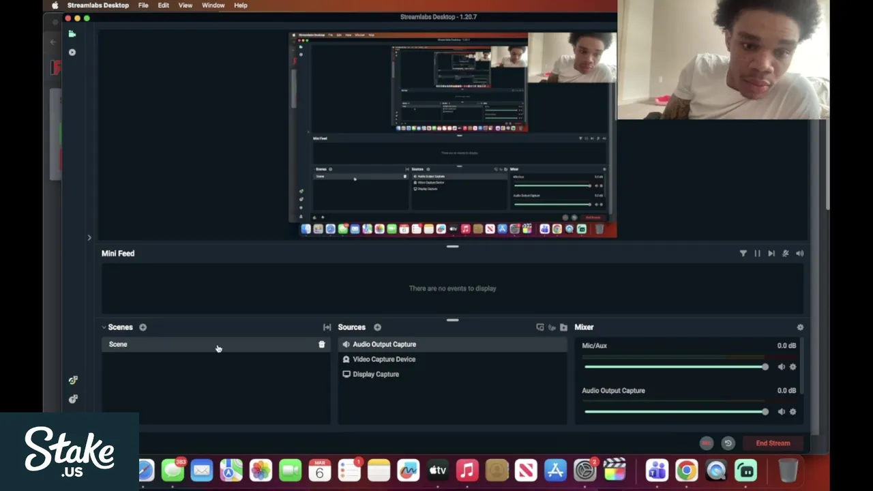Click the back arrow in the background window

pyautogui.click(x=53, y=42)
